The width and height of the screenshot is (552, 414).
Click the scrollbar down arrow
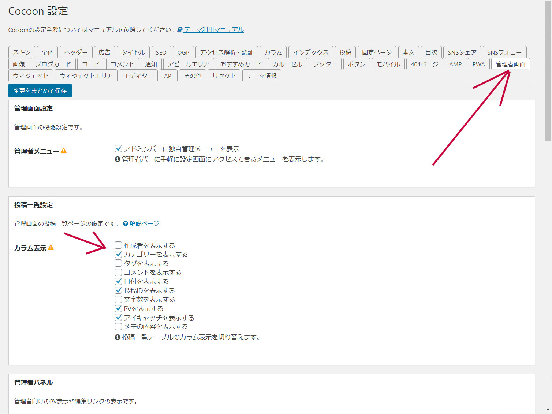click(x=548, y=410)
